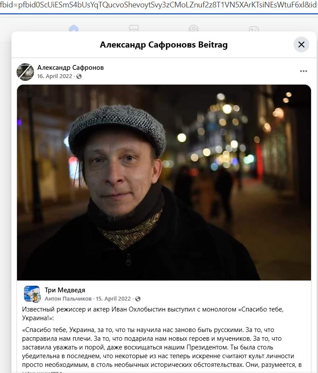
Task: Open Антон Пальчиков's profile link
Action: [68, 298]
